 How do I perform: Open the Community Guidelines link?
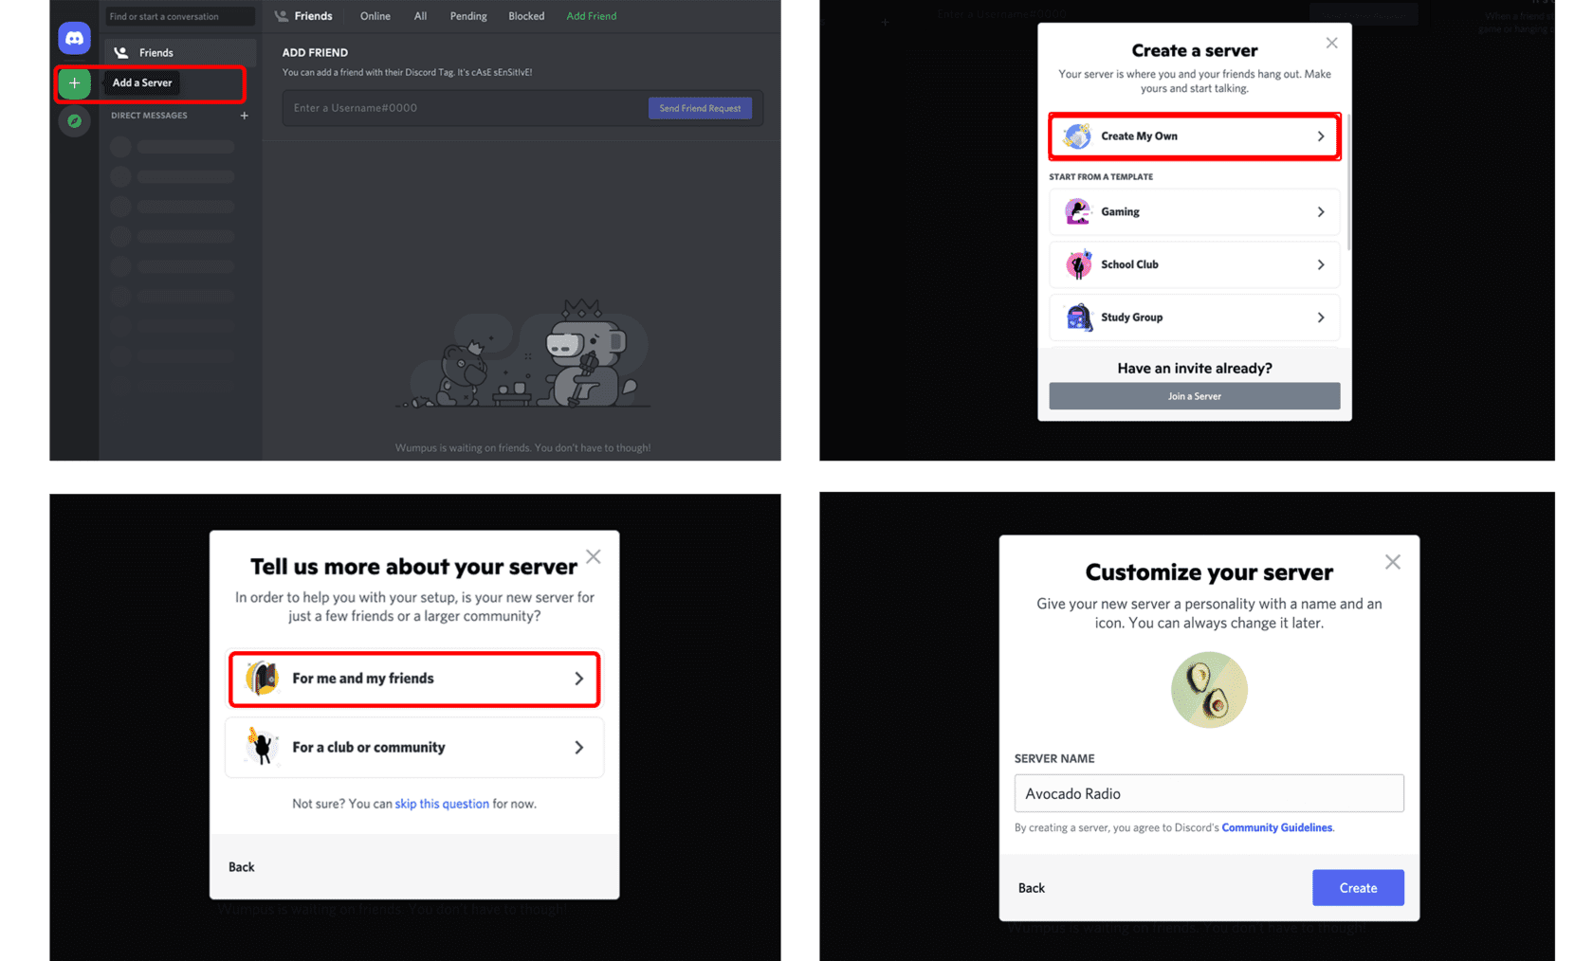[1276, 827]
